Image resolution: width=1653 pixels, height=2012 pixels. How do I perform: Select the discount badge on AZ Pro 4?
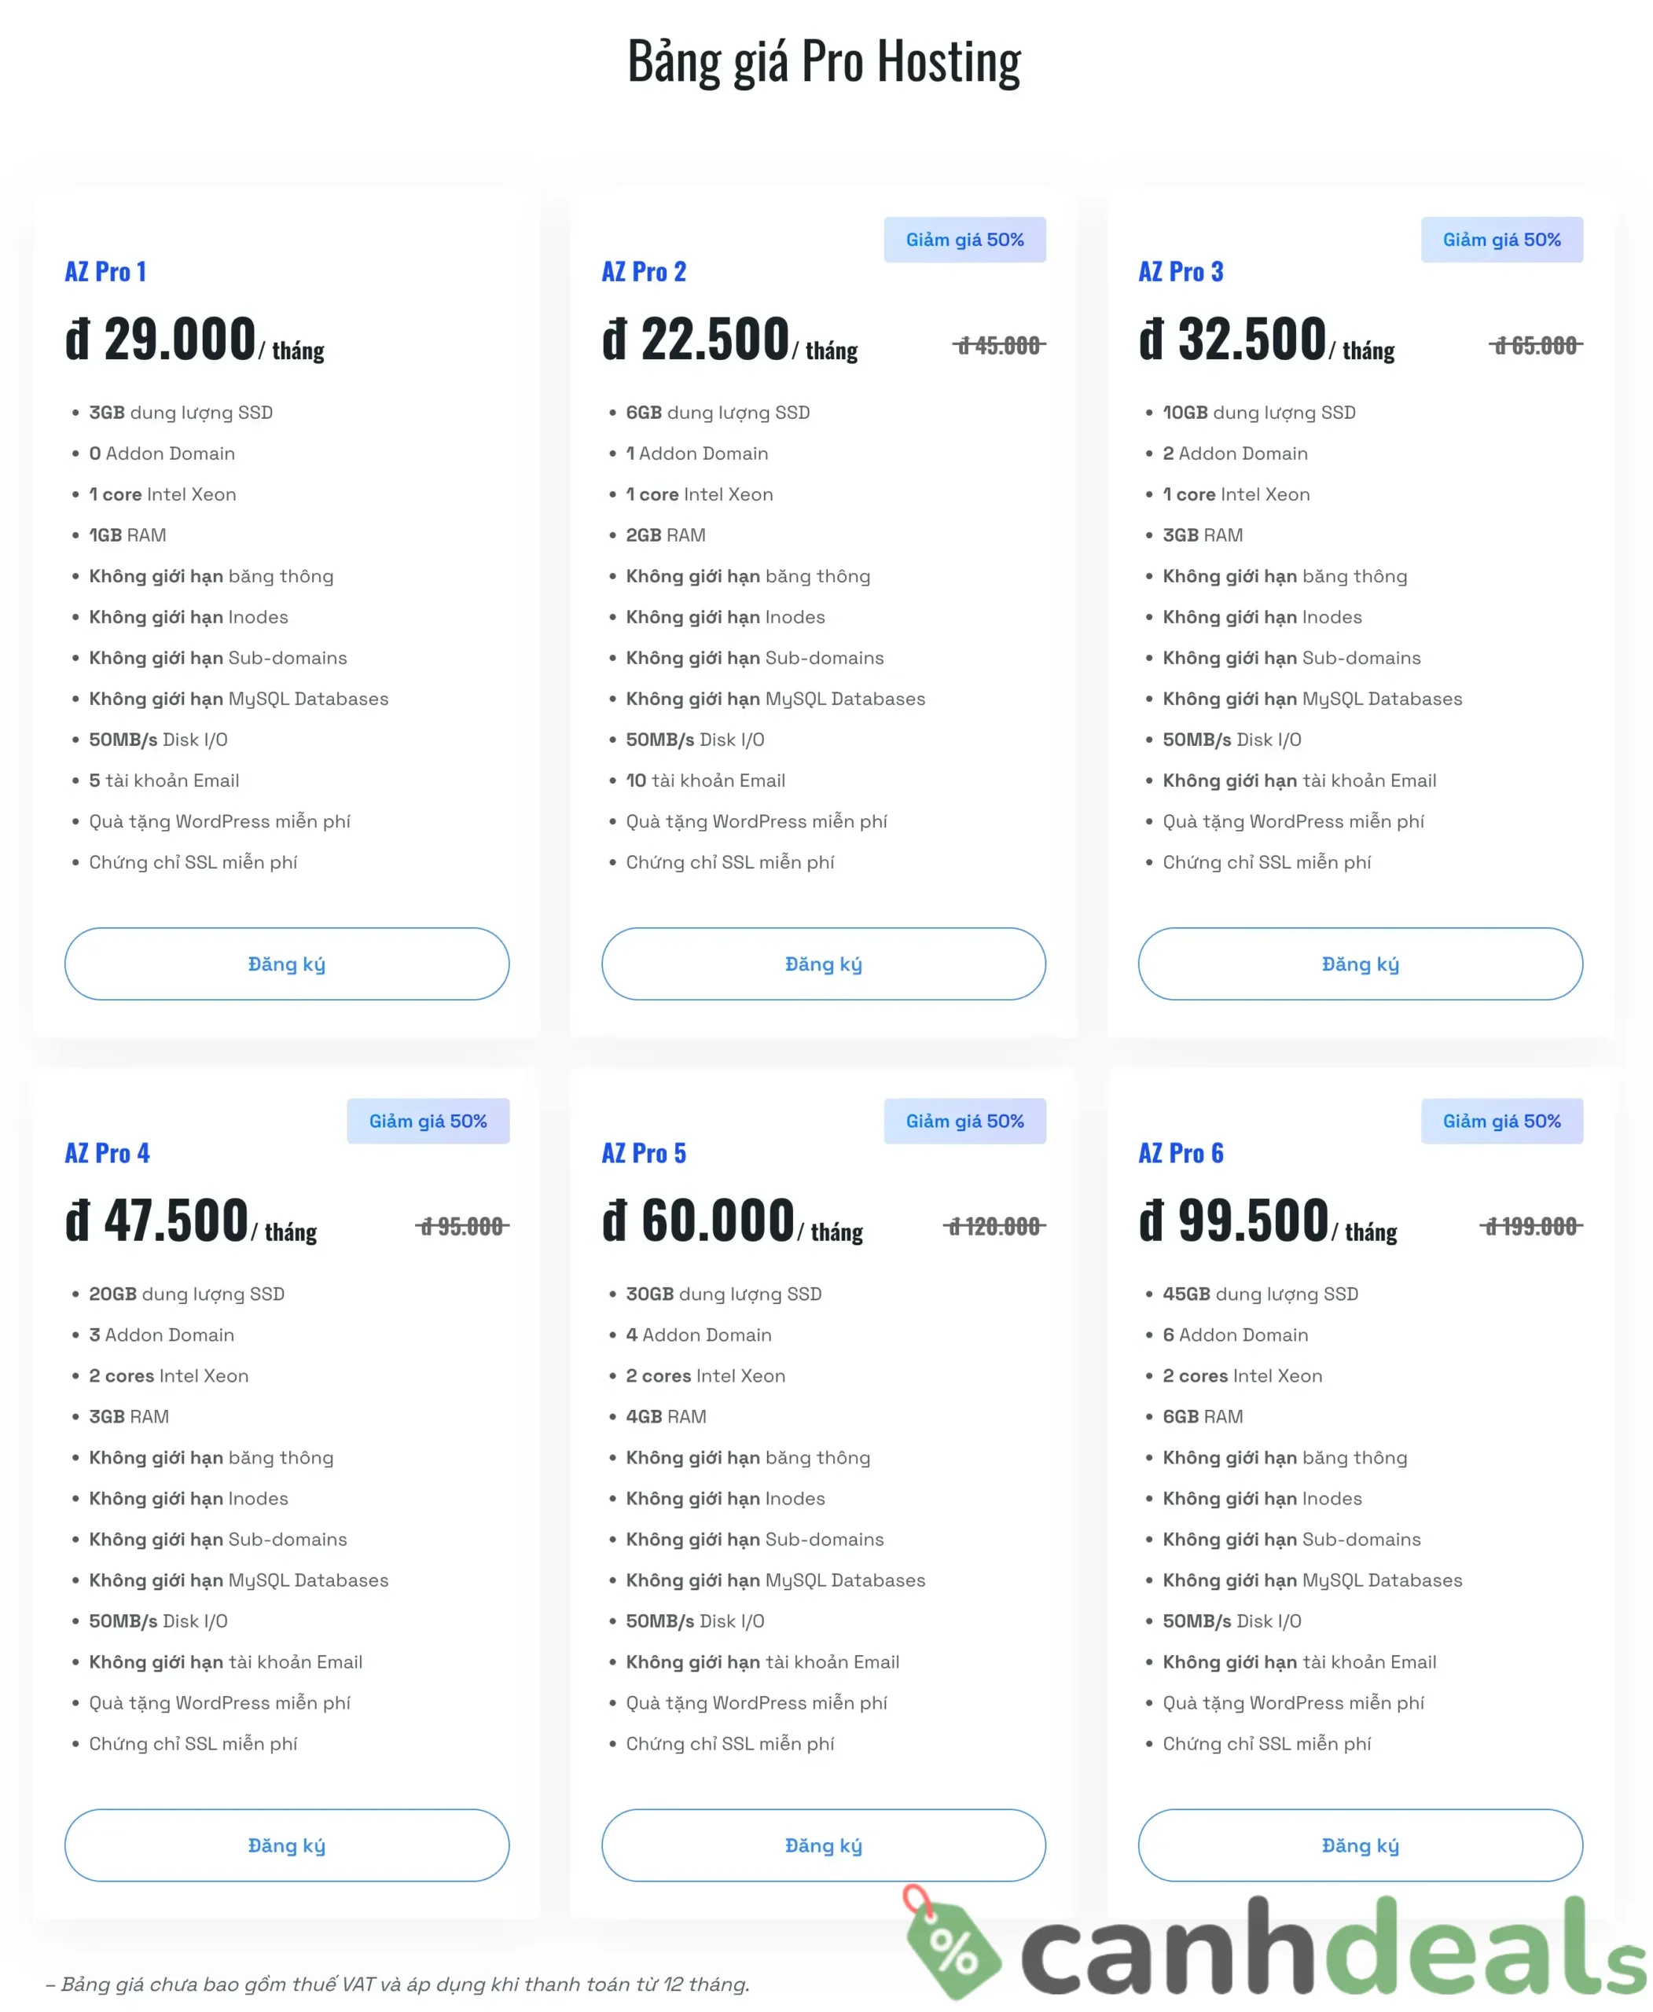[x=428, y=1121]
